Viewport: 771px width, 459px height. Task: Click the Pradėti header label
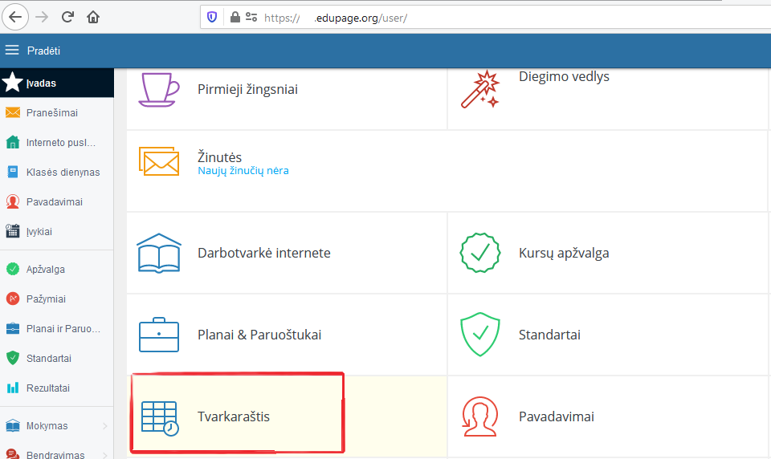(x=43, y=51)
